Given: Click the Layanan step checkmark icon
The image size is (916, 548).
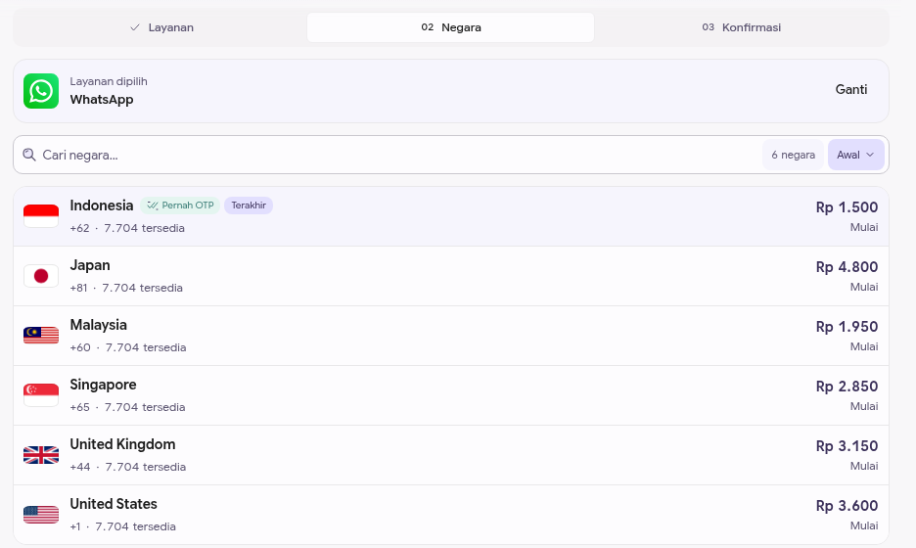Looking at the screenshot, I should click(x=135, y=27).
